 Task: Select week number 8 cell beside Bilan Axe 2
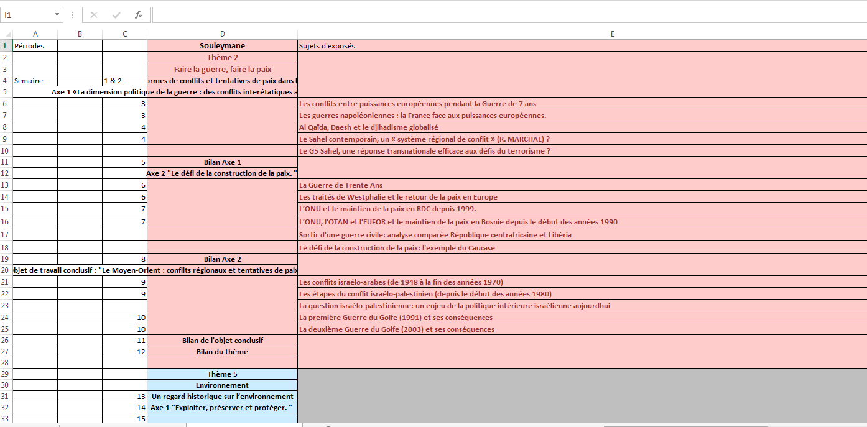[125, 259]
